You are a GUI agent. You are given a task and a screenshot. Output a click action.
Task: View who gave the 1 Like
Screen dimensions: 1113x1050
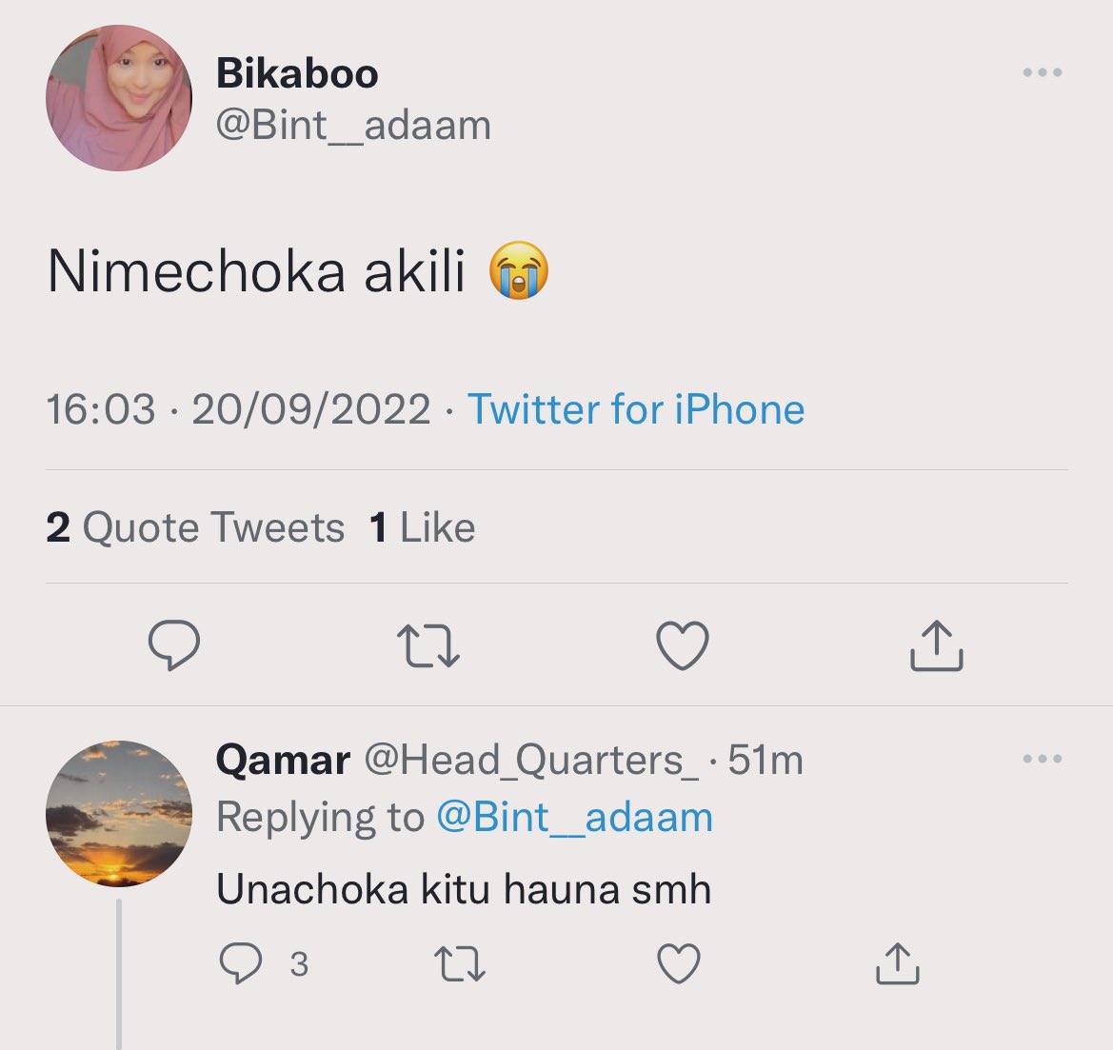point(423,526)
